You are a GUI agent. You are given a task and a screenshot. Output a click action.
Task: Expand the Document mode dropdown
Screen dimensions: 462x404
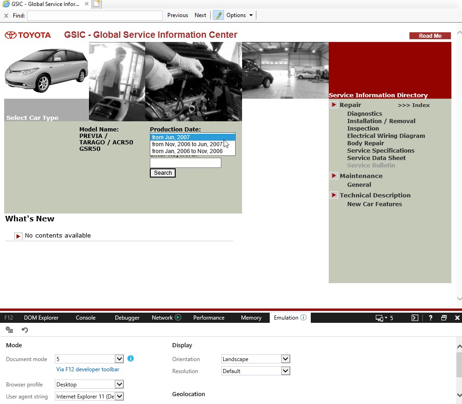tap(119, 359)
